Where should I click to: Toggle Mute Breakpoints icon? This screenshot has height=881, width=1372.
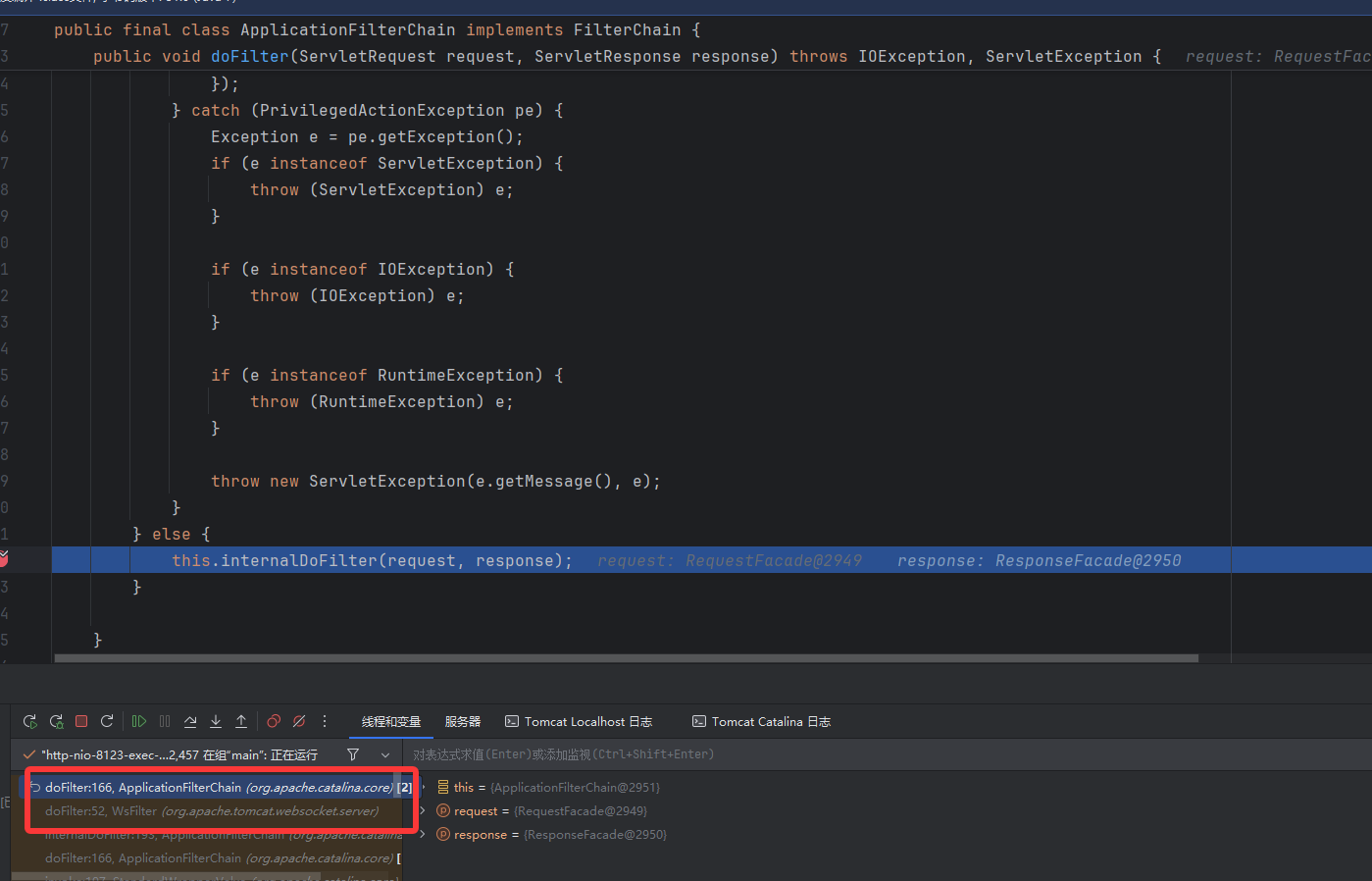(299, 721)
